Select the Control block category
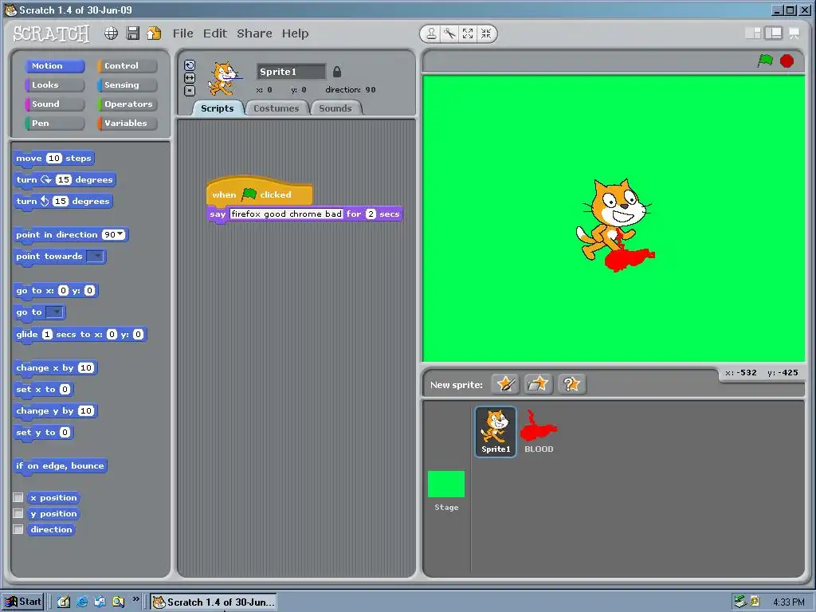The width and height of the screenshot is (816, 612). click(127, 65)
